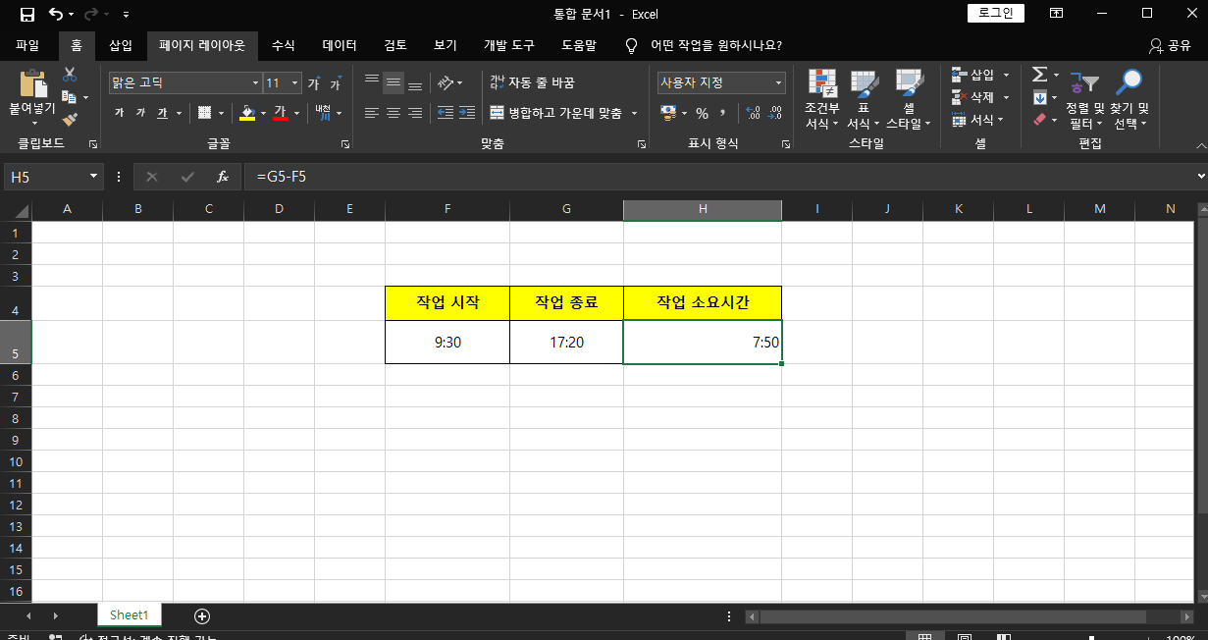Image resolution: width=1208 pixels, height=640 pixels.
Task: Click the increase decimal icon
Action: pos(753,113)
